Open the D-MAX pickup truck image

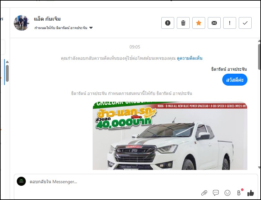(170, 136)
